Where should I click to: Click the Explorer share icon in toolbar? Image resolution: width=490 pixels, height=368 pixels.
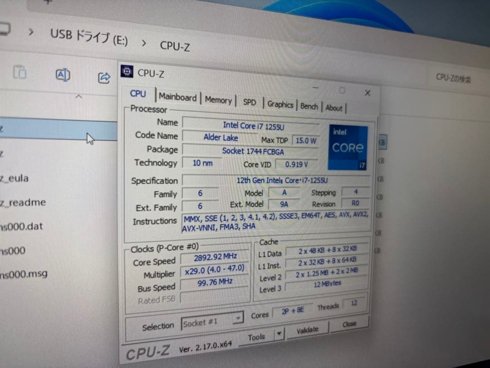pyautogui.click(x=104, y=78)
